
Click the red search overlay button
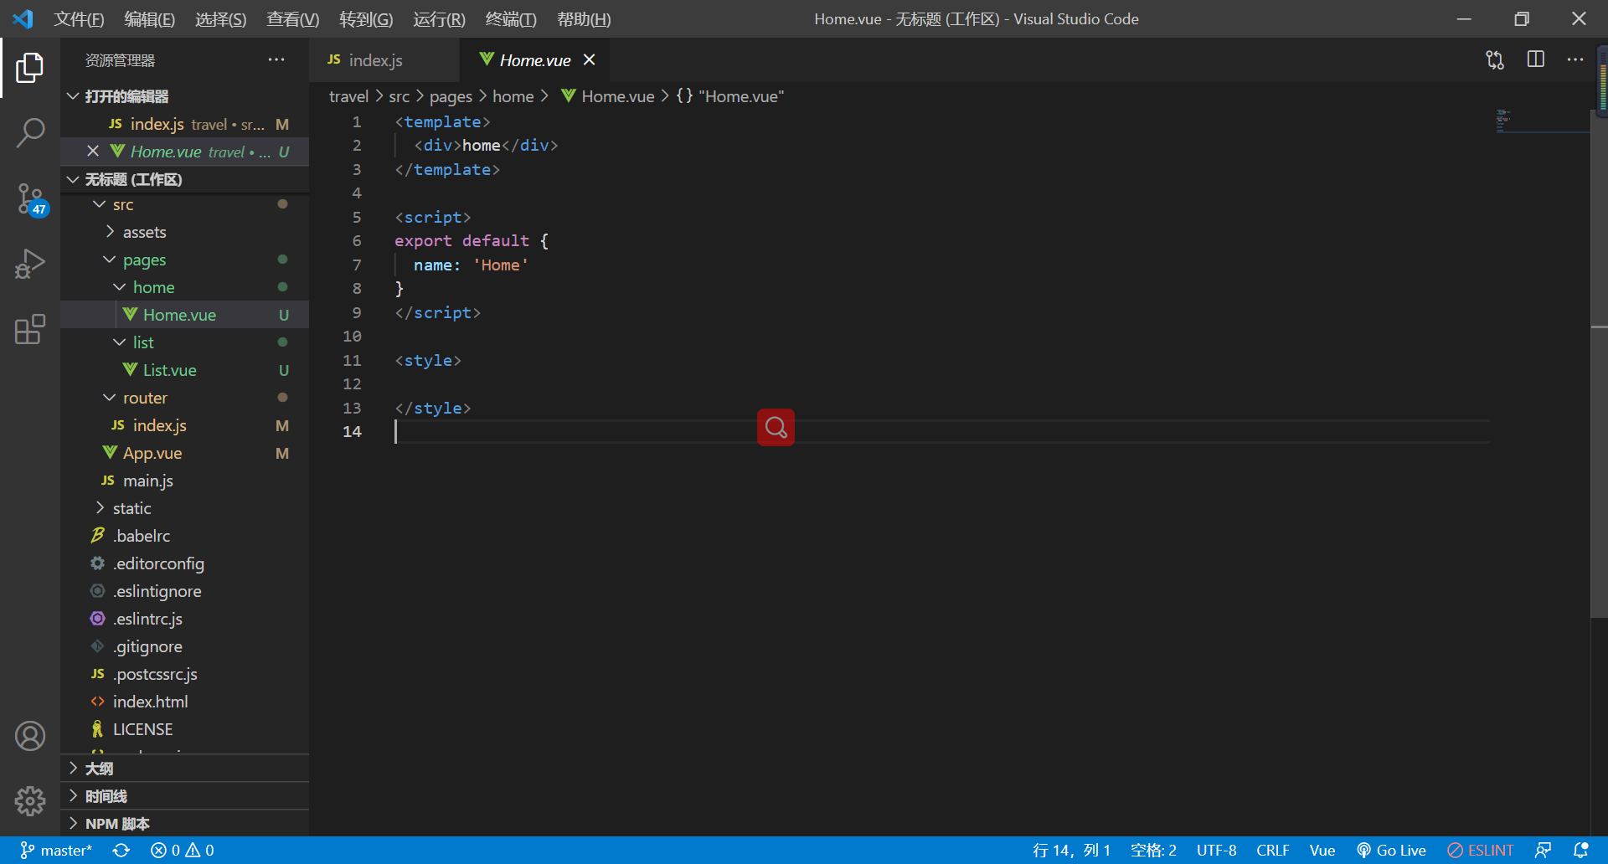click(776, 427)
